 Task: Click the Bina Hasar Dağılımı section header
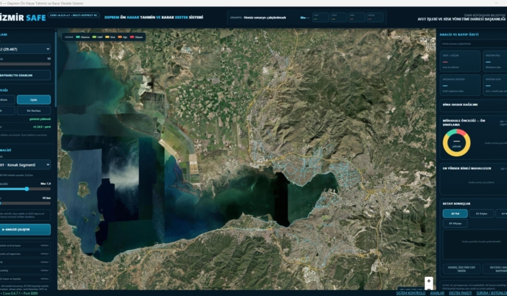point(460,105)
